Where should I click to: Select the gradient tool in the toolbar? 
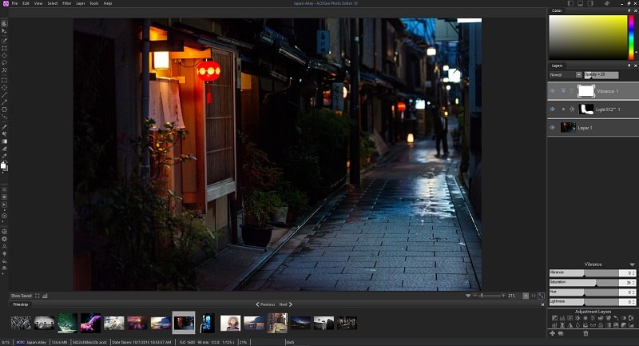coord(4,141)
